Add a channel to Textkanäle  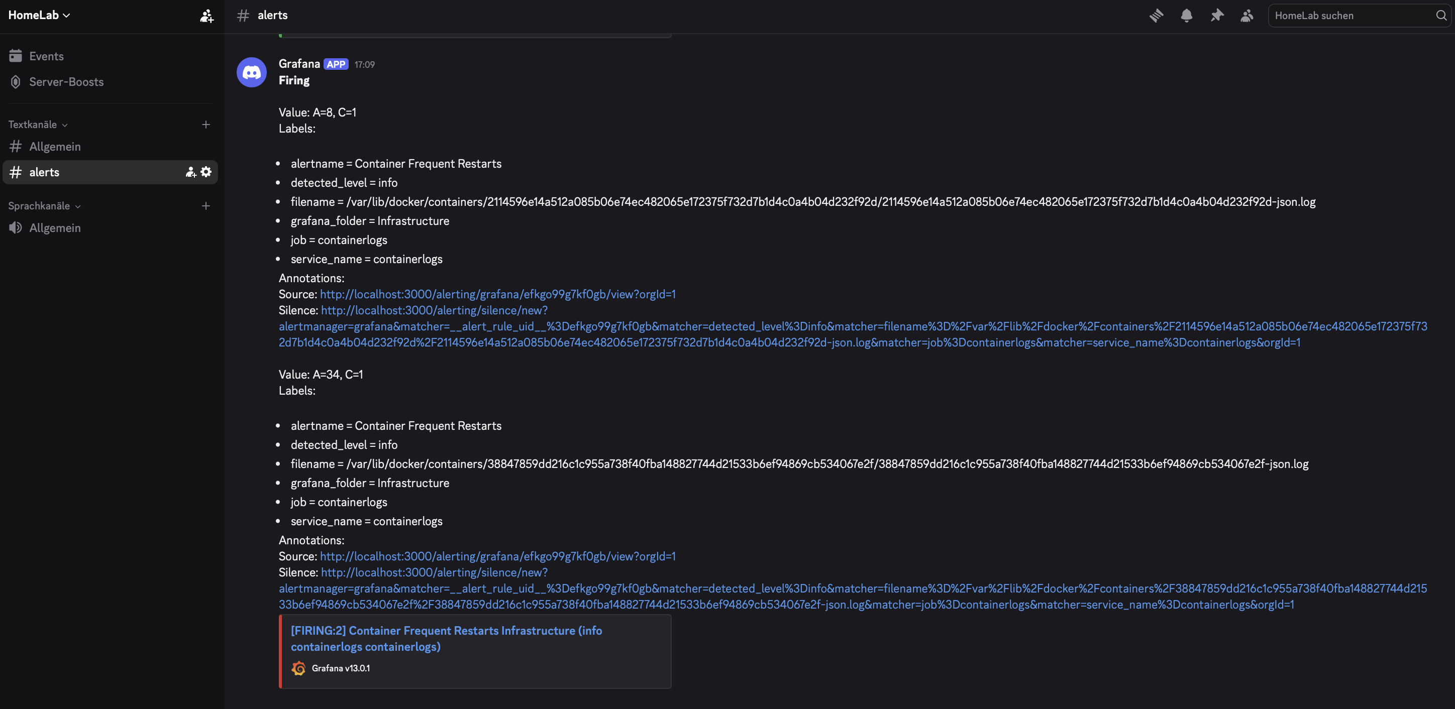206,124
